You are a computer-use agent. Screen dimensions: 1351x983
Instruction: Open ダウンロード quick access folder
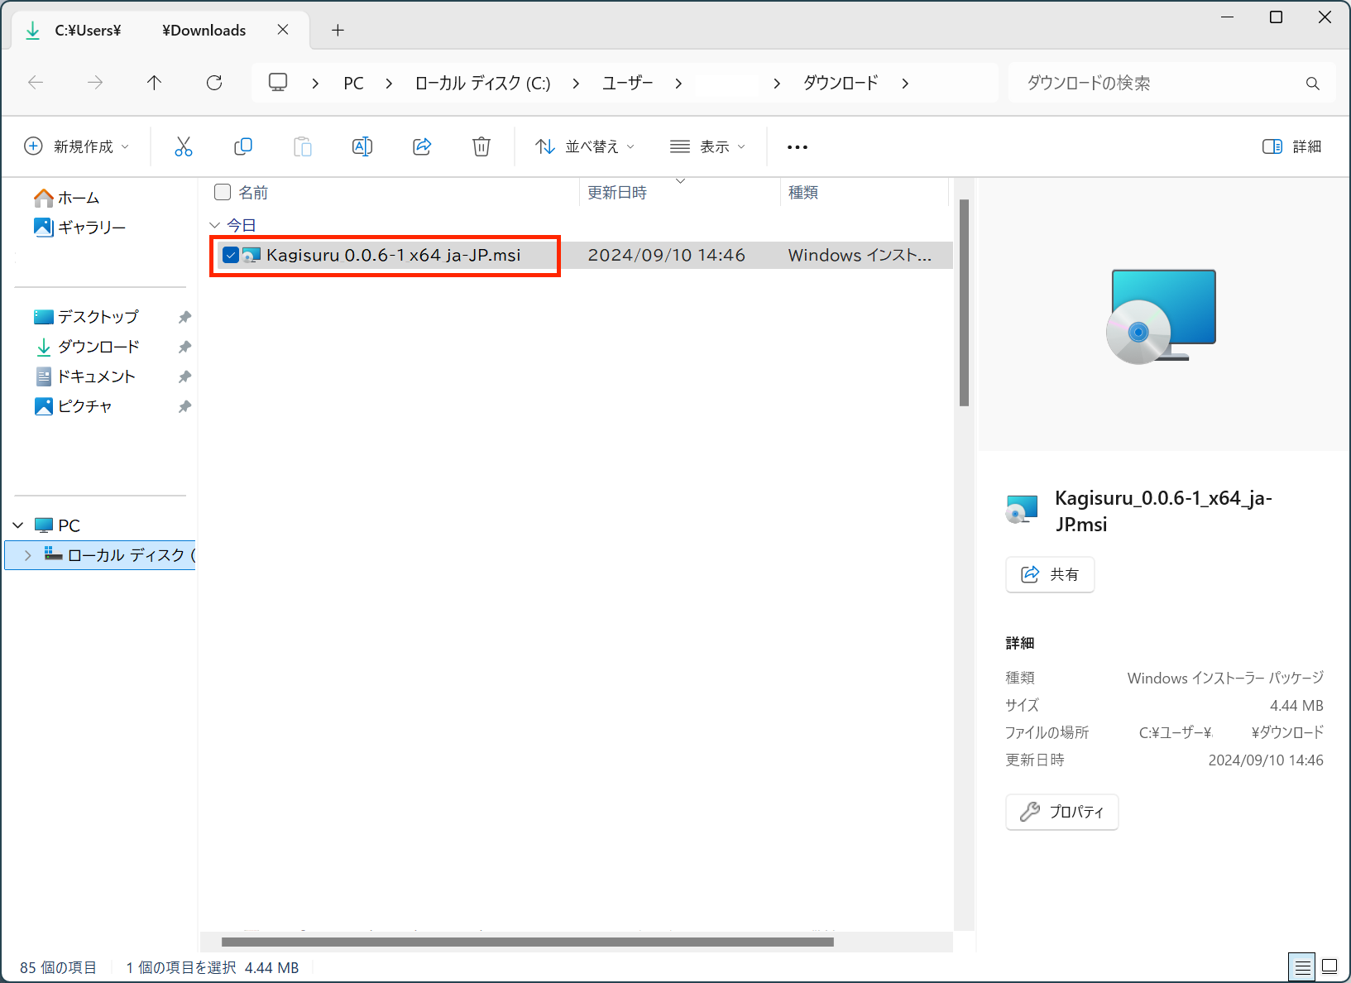click(86, 347)
